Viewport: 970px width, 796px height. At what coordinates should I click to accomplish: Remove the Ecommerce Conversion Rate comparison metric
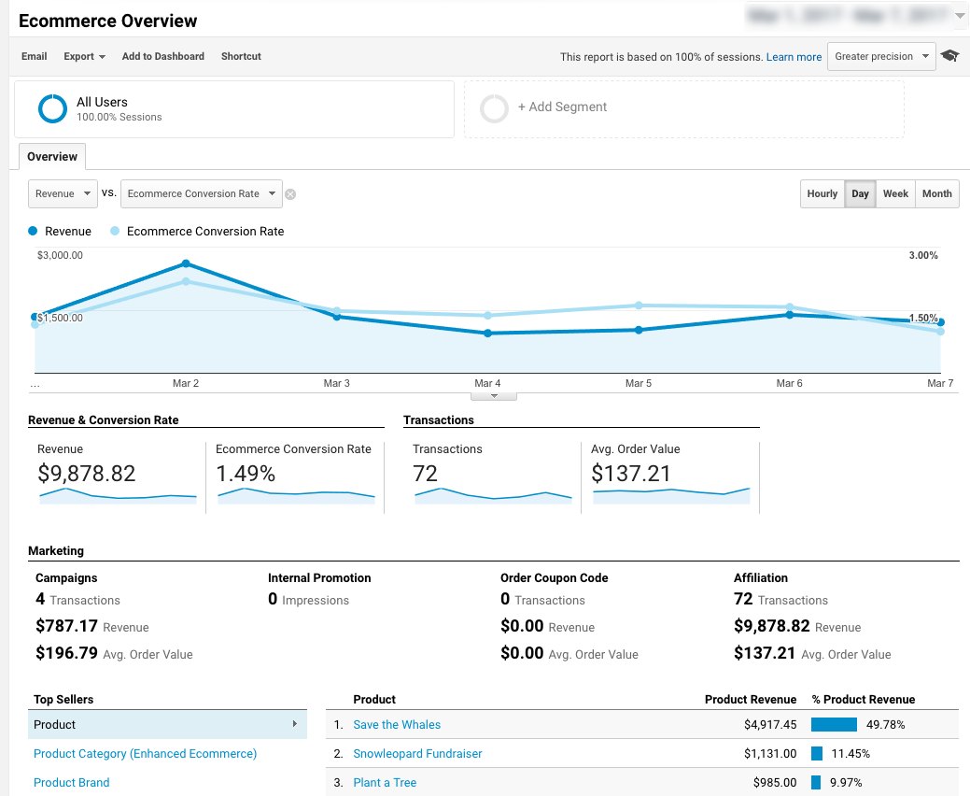pos(290,194)
